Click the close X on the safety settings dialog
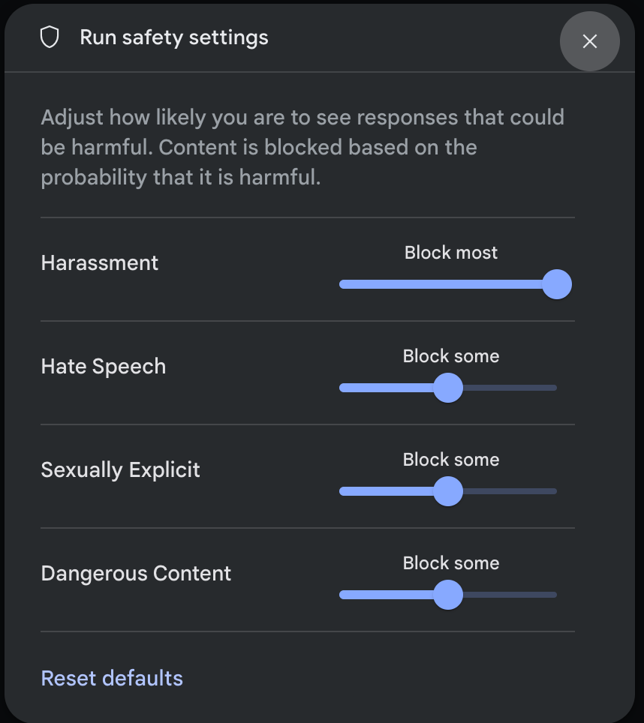The image size is (644, 723). pyautogui.click(x=590, y=41)
